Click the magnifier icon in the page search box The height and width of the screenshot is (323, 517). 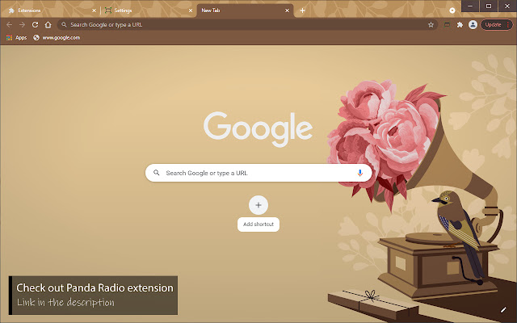[x=157, y=173]
